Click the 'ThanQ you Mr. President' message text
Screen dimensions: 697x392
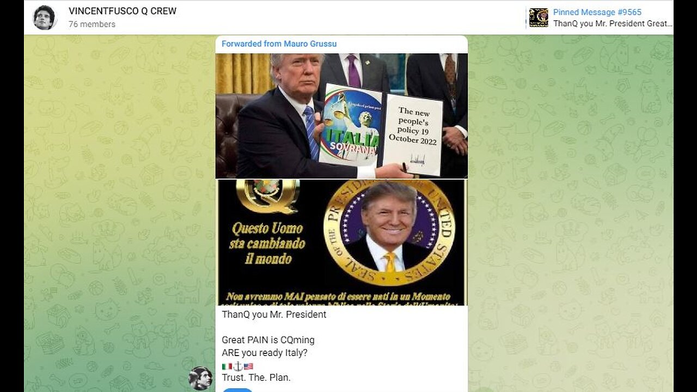click(x=274, y=315)
